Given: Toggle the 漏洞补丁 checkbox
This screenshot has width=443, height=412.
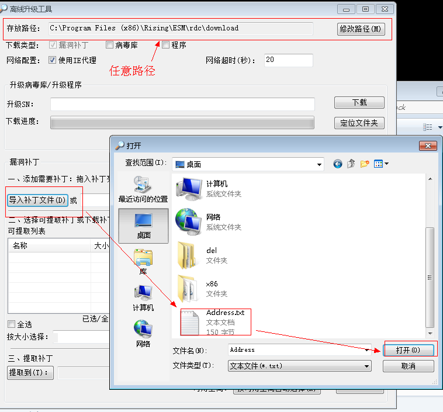Looking at the screenshot, I should point(52,44).
